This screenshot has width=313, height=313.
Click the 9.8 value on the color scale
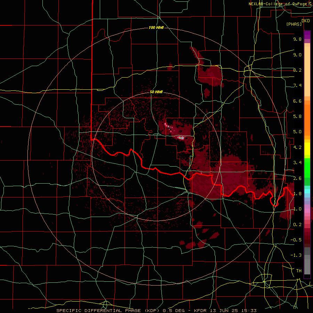tap(297, 39)
